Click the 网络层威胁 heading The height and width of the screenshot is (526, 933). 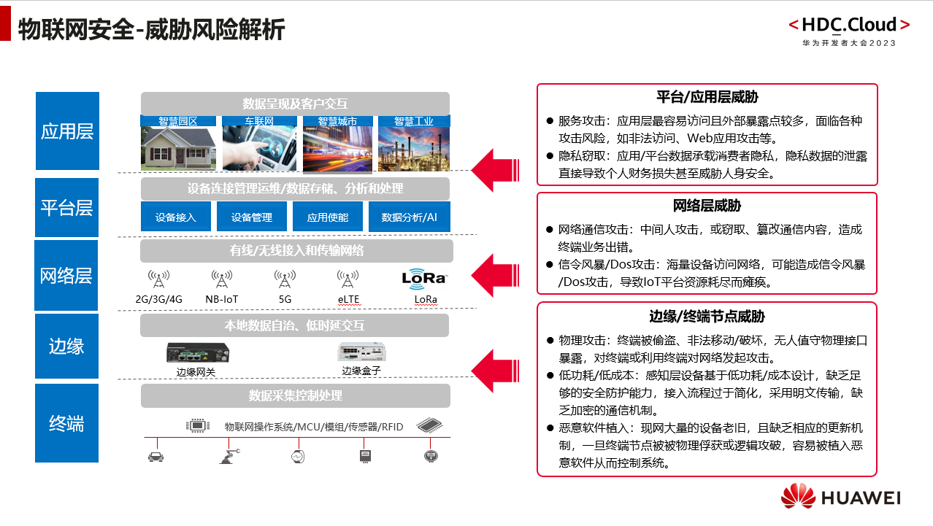707,206
